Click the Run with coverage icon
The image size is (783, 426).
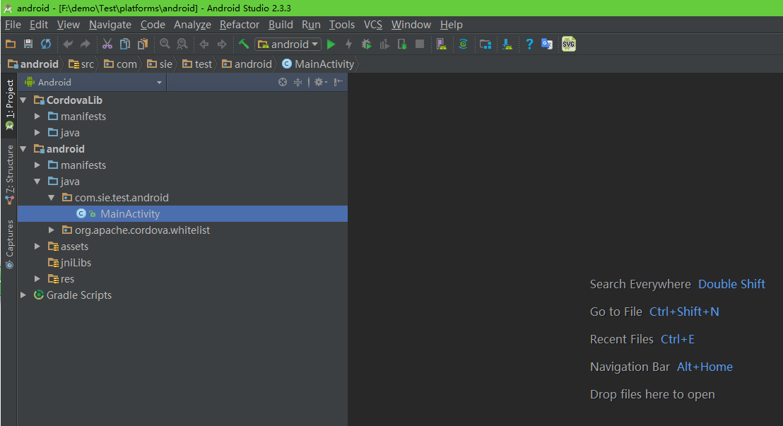[x=384, y=44]
